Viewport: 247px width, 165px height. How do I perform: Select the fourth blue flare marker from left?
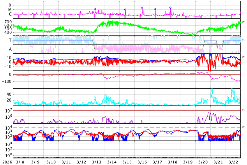click(x=155, y=9)
